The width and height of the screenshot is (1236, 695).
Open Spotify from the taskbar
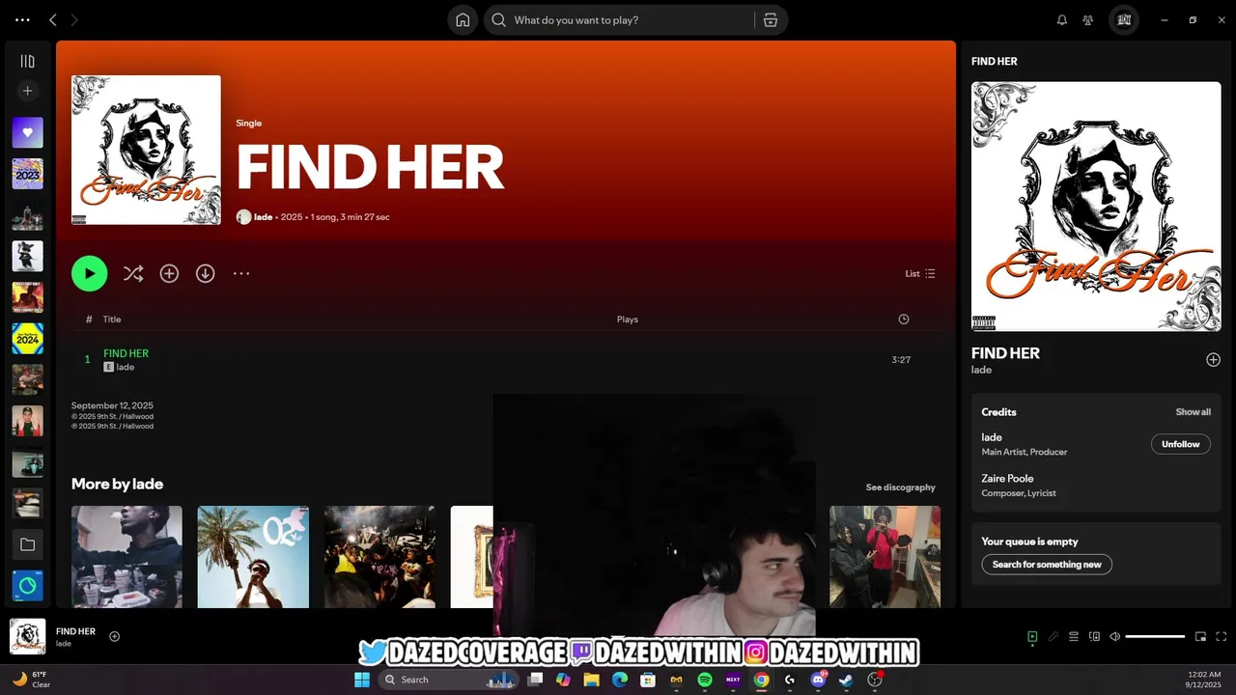704,680
